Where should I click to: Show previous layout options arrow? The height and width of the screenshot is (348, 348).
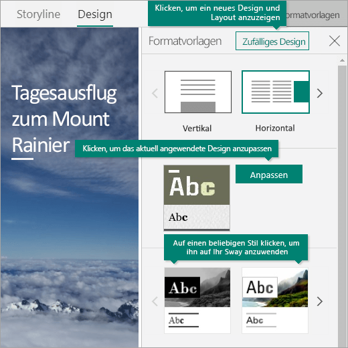click(155, 93)
